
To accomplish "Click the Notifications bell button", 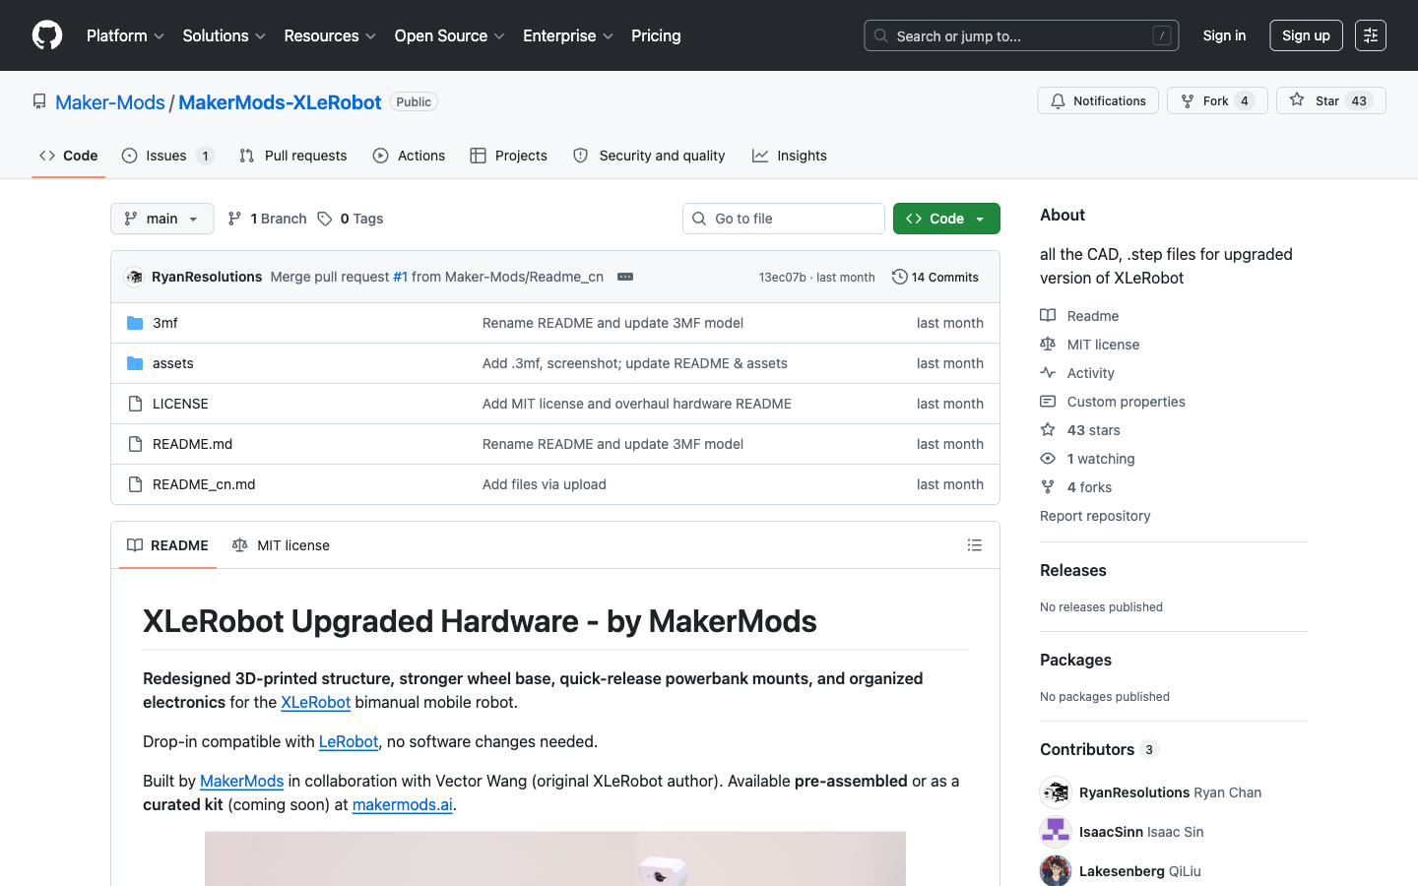I will tap(1098, 100).
